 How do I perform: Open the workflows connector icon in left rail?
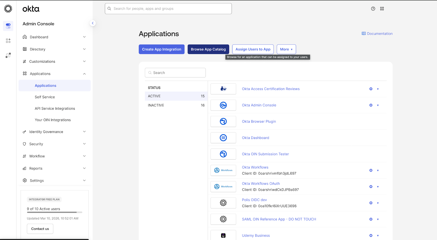8,55
